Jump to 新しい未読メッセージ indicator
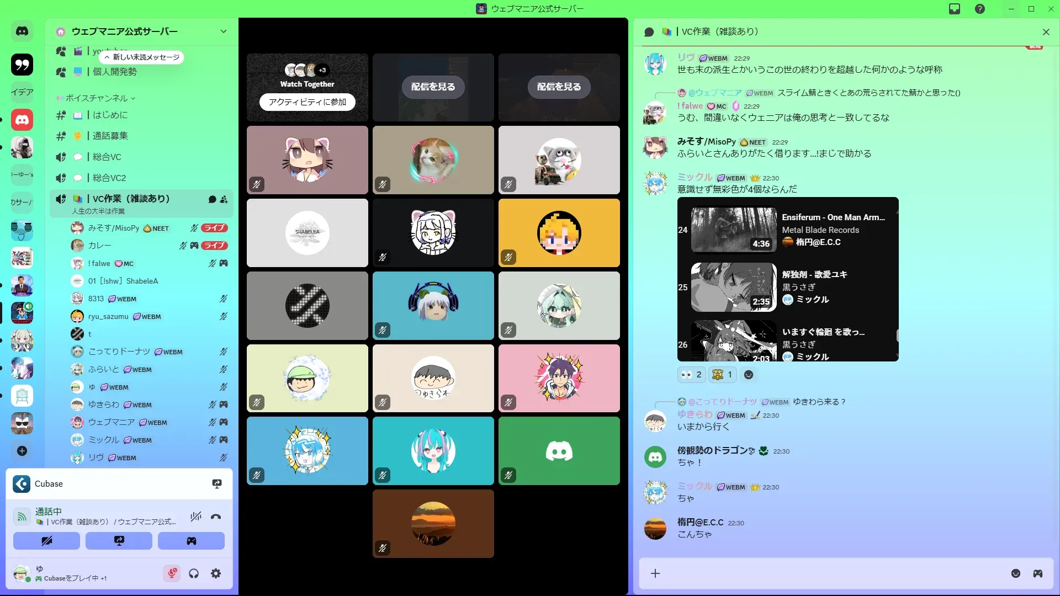This screenshot has height=596, width=1060. pos(142,57)
